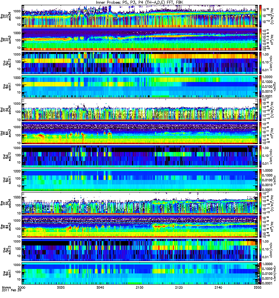Viewport: 279px width, 298px height.
Task: Select the 'the fff 64 scm3' axis label
Action: click(x=6, y=226)
